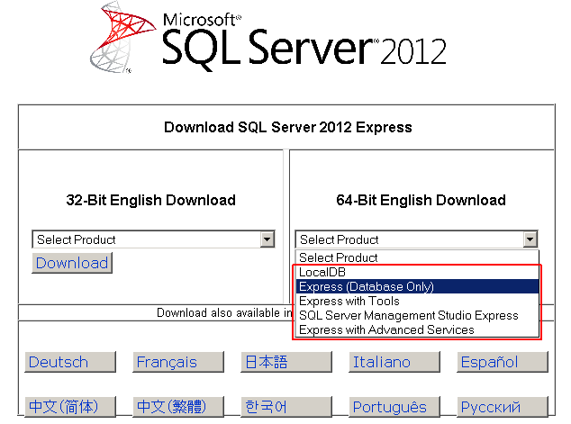Click the Microsoft SQL Server 2012 logo
Screen dimensions: 571x424
(x=267, y=38)
